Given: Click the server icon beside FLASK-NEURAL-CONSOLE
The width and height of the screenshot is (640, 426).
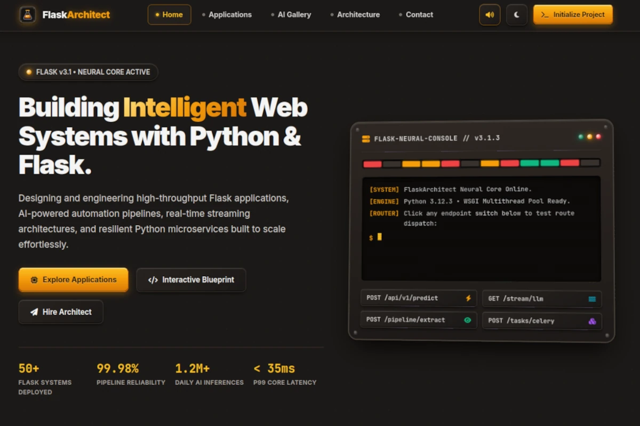Looking at the screenshot, I should coord(366,139).
